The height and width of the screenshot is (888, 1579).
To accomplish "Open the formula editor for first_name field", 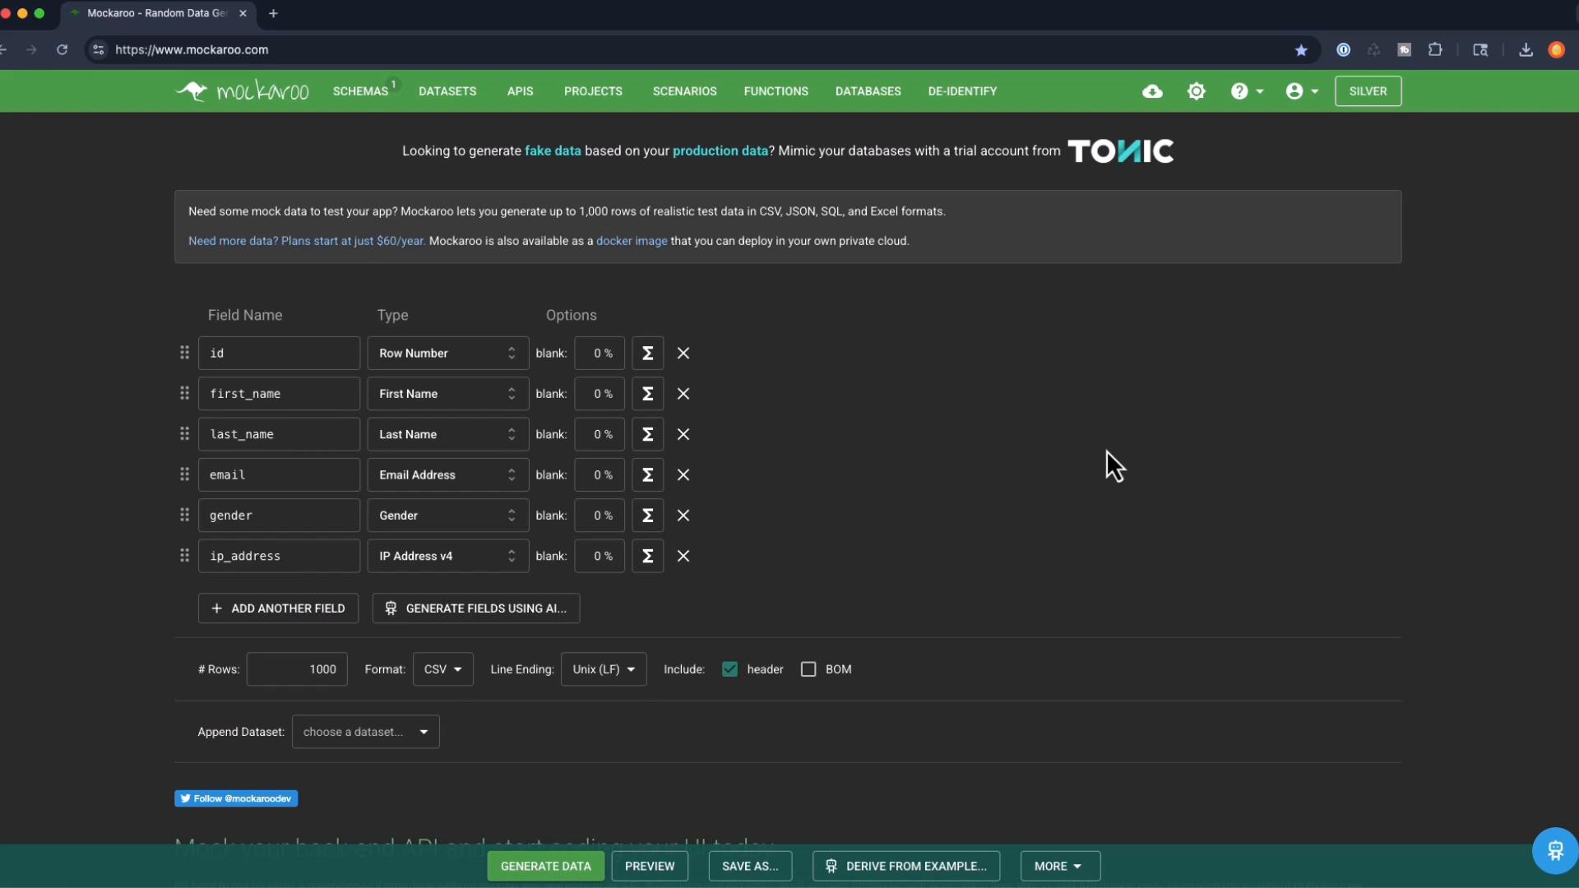I will coord(647,394).
